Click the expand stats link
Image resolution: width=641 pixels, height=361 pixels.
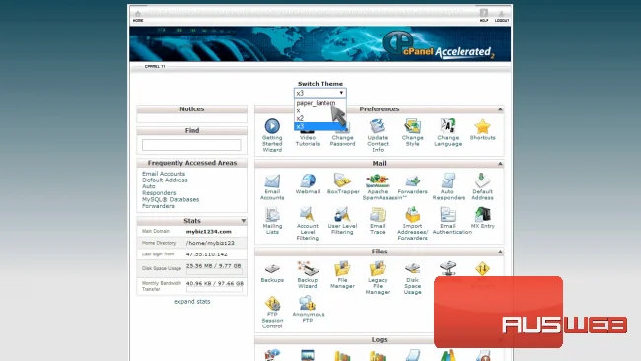click(x=191, y=301)
